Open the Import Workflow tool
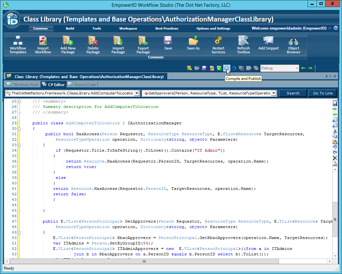This screenshot has width=342, height=274. coord(43,44)
